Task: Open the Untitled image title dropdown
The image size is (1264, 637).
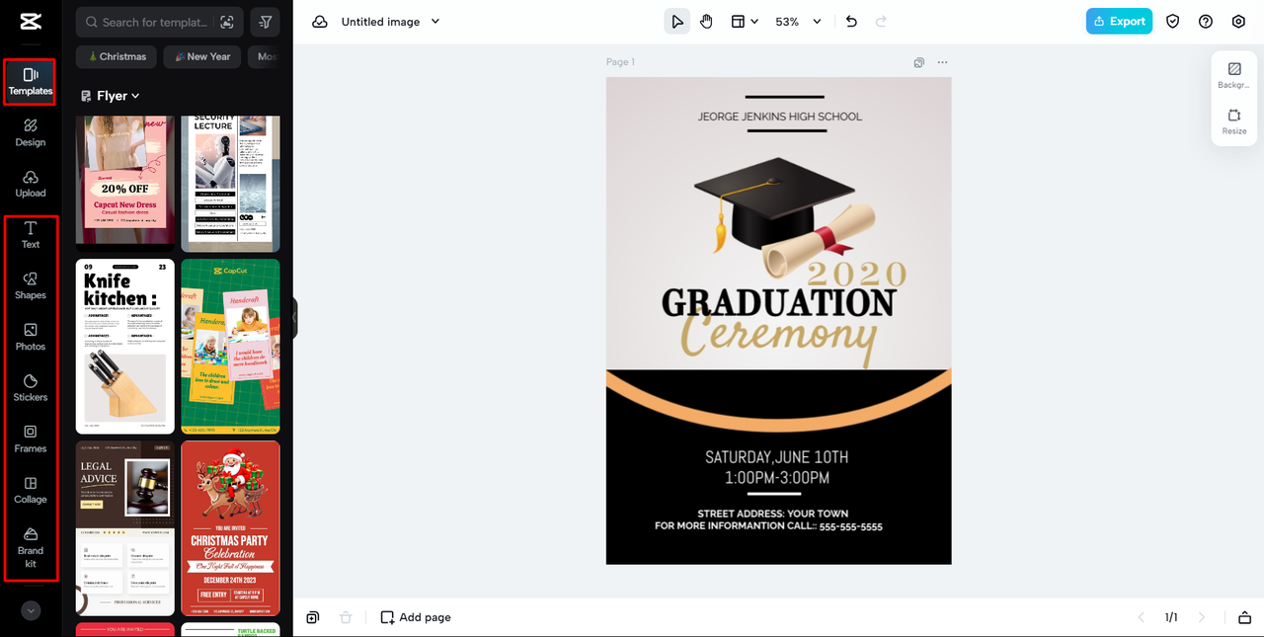Action: point(390,22)
